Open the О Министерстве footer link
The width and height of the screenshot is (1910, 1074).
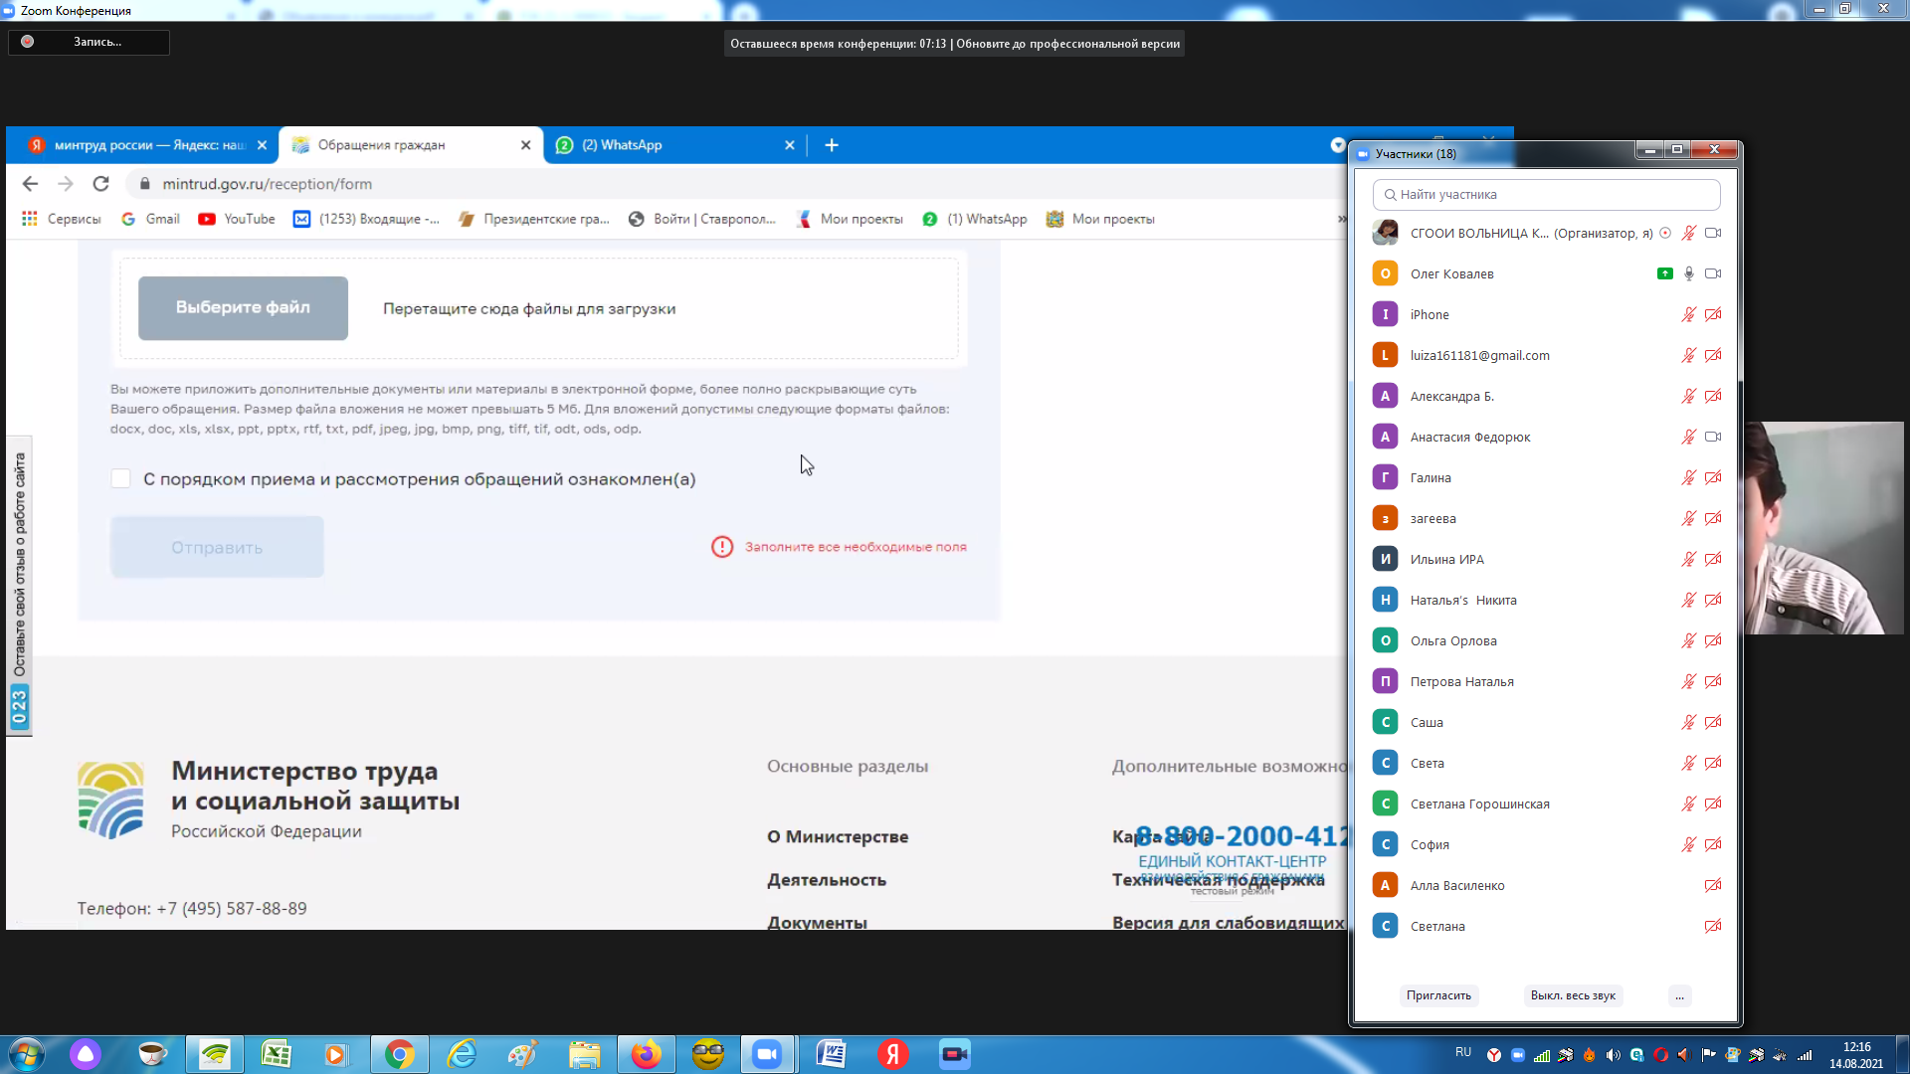838,836
